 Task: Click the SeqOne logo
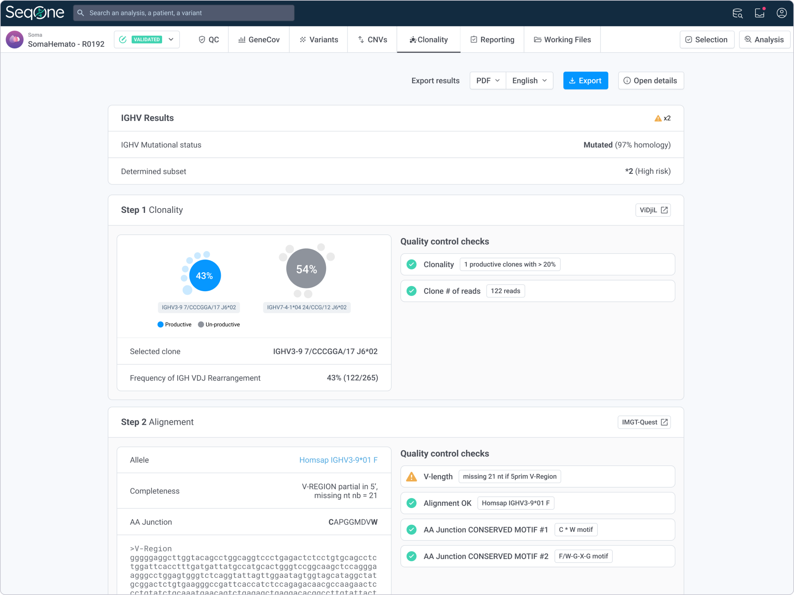(35, 13)
